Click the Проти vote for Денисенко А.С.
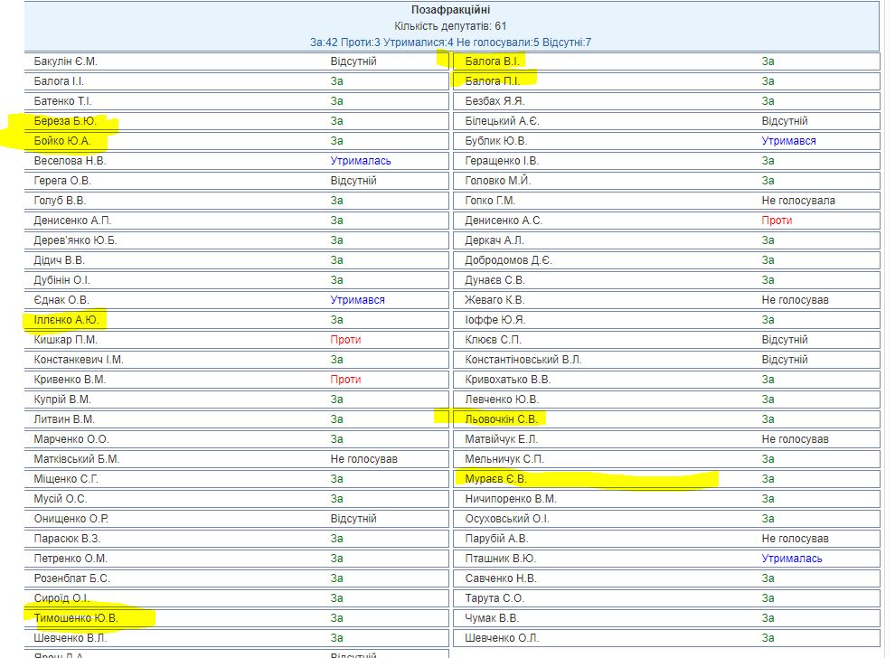895x658 pixels. click(777, 221)
